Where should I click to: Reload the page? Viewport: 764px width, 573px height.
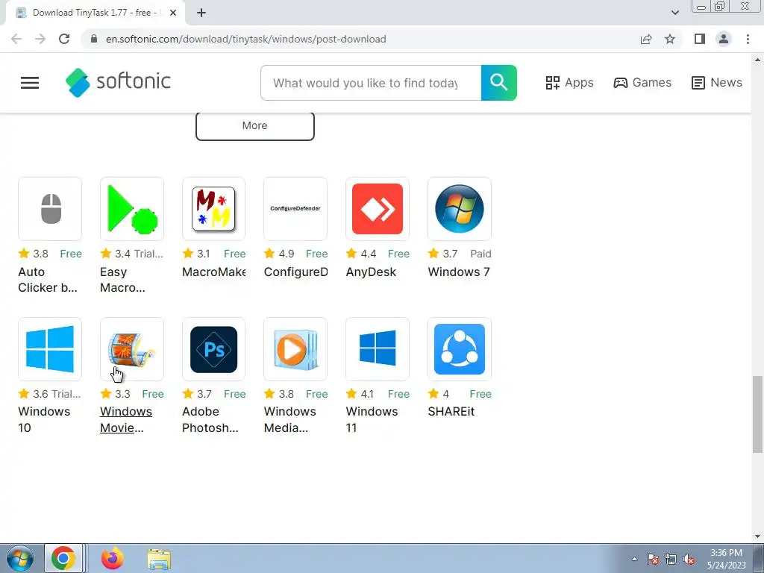[64, 39]
